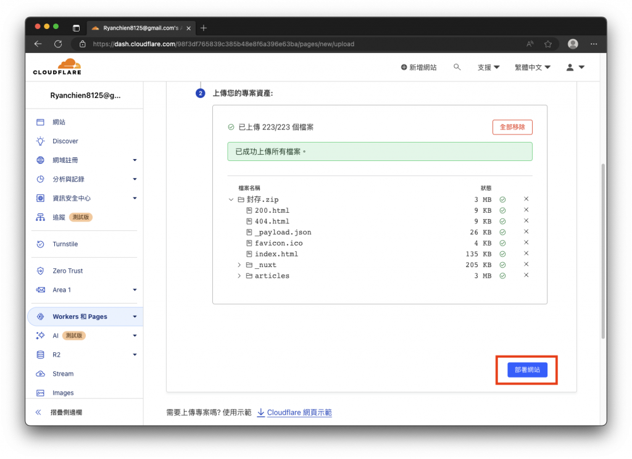Click the read aloud icon in address bar
The width and height of the screenshot is (632, 459).
[530, 44]
